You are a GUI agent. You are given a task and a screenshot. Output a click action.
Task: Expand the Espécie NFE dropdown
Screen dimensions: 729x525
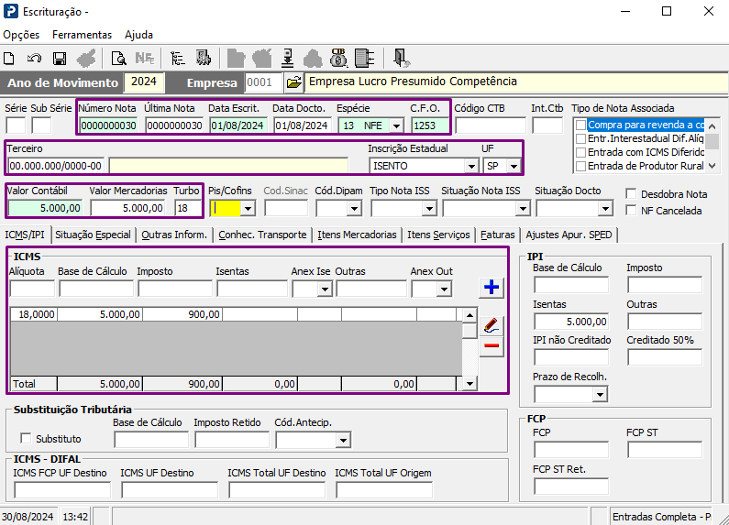(x=396, y=126)
